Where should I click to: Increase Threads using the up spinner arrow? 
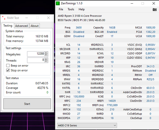click(46, 59)
